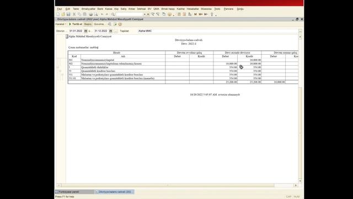Print the report with the printer icon
The width and height of the screenshot is (353, 199).
(x=90, y=14)
